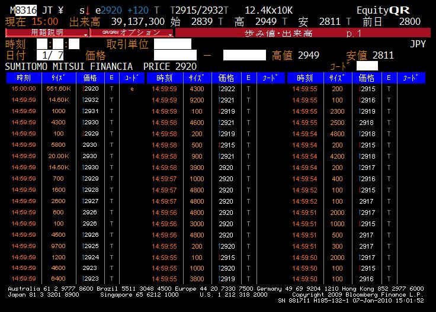Image resolution: width=436 pixels, height=312 pixels.
Task: Select the 歩み値・出来高 p.1 title bar
Action: [x=303, y=33]
